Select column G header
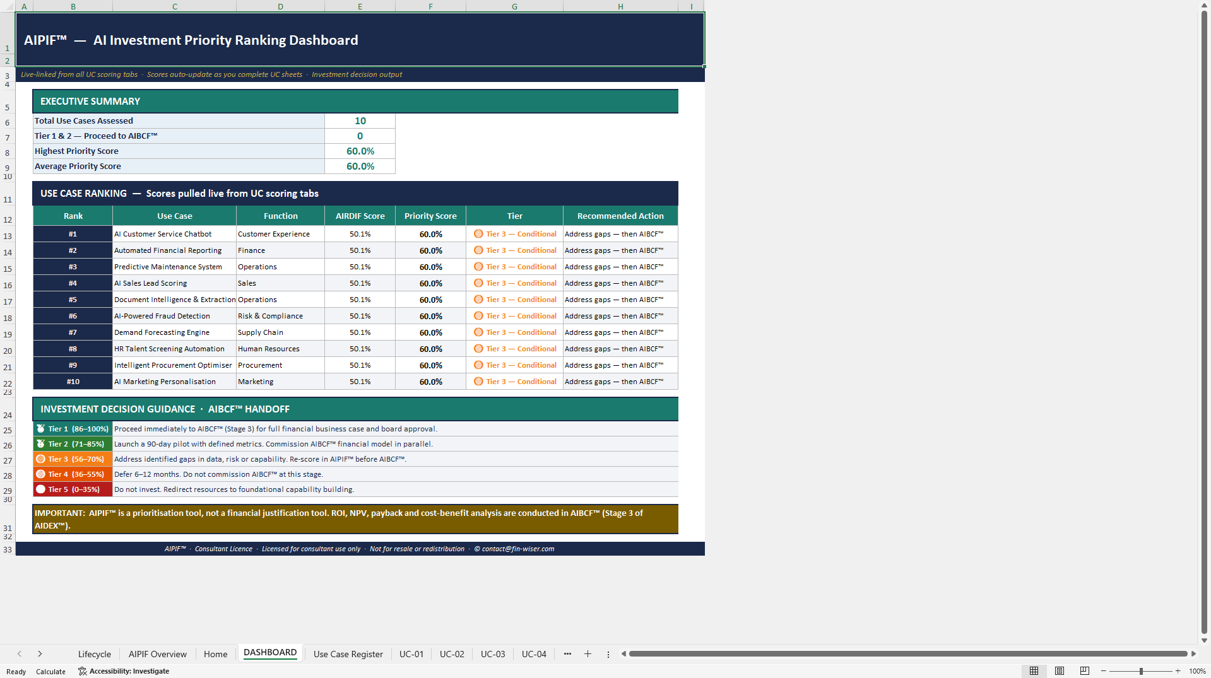 [x=514, y=6]
